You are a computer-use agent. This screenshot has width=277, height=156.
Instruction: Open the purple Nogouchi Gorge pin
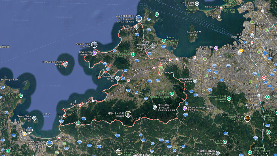[185, 108]
